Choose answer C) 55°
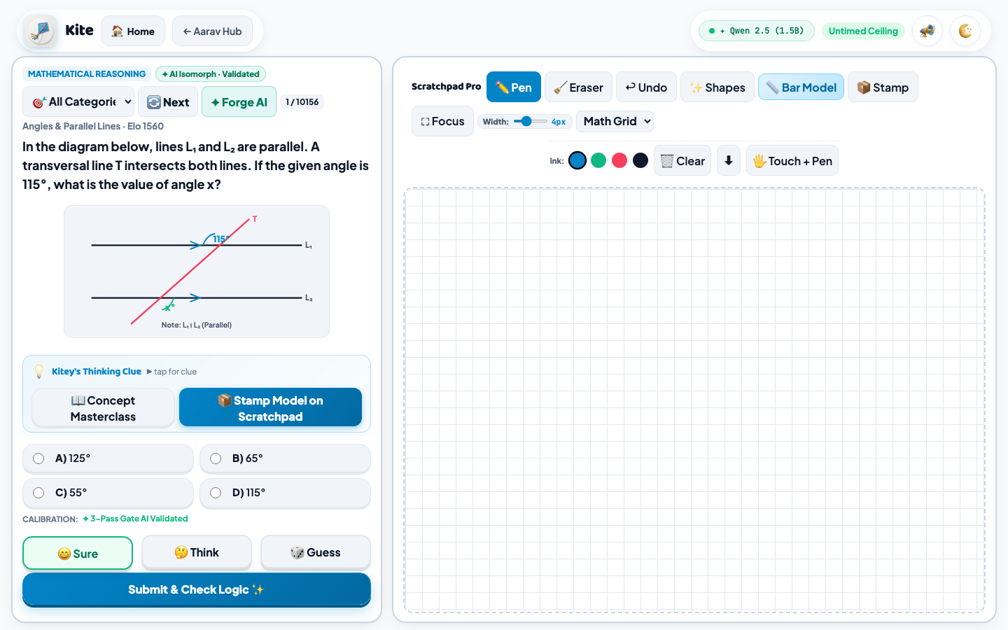This screenshot has width=1008, height=630. coord(108,493)
